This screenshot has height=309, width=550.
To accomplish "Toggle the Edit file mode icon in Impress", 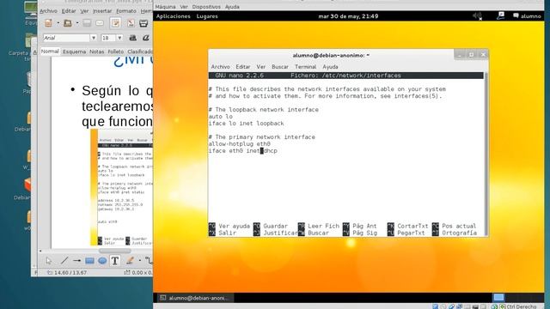I will [x=115, y=23].
